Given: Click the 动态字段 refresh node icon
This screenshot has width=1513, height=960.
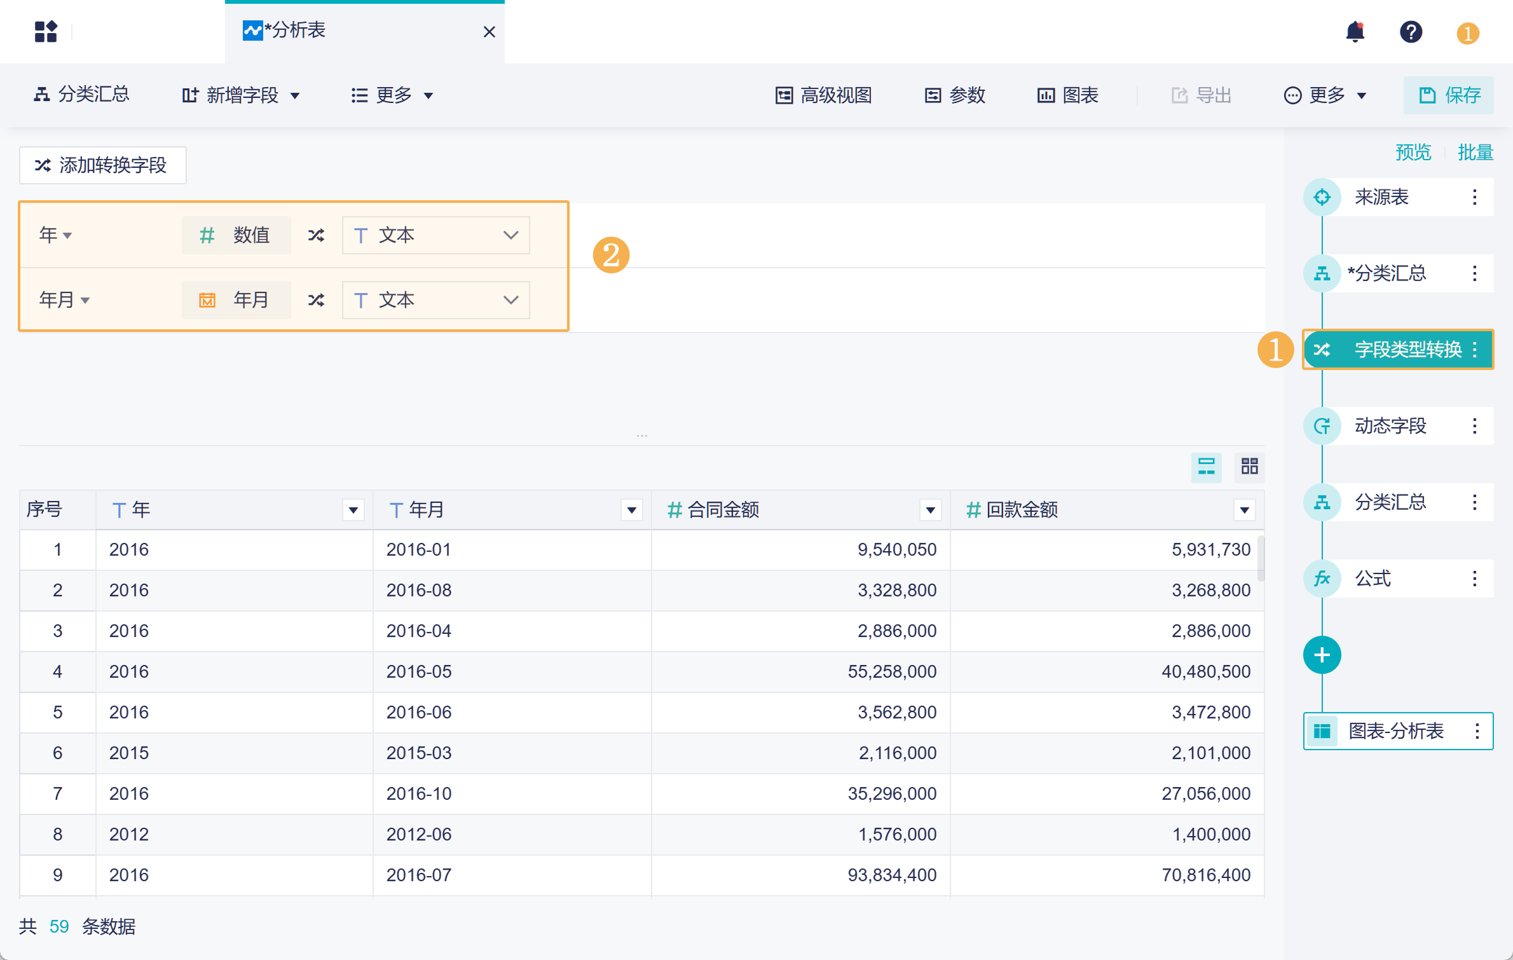Looking at the screenshot, I should click(x=1322, y=426).
